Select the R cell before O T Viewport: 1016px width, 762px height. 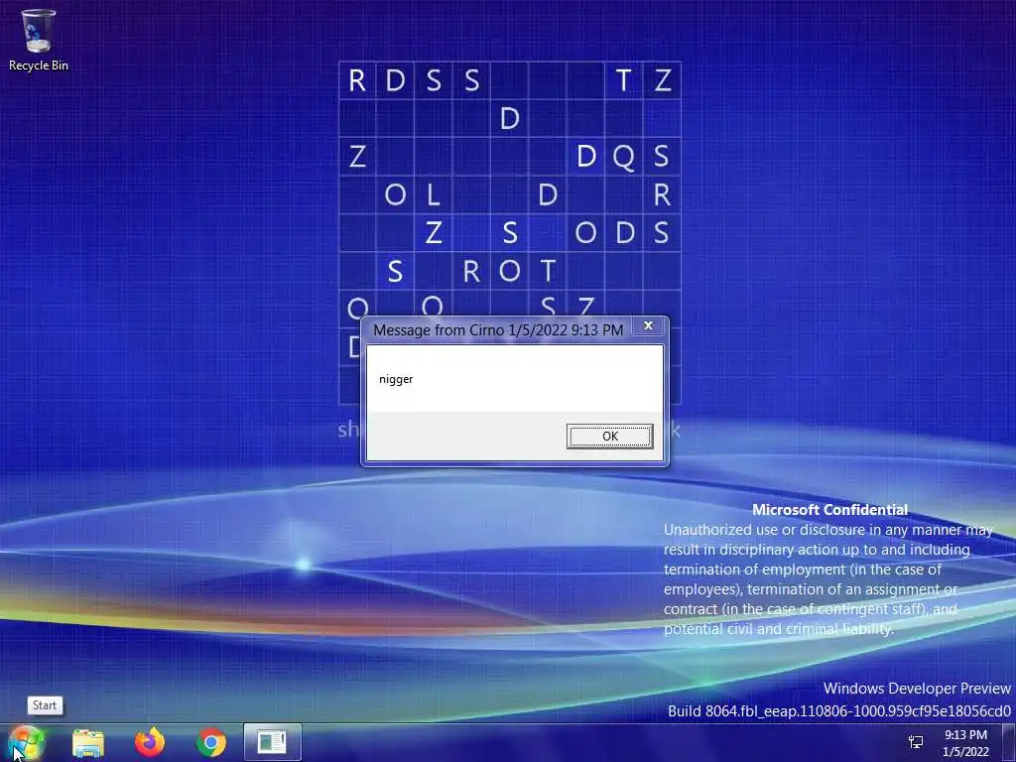471,271
